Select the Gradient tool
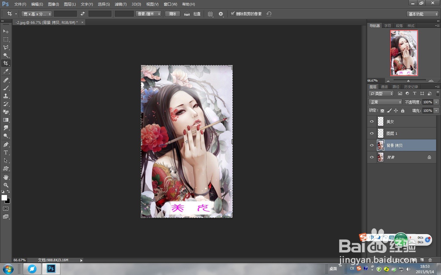Viewport: 441px width, 275px height. point(6,120)
